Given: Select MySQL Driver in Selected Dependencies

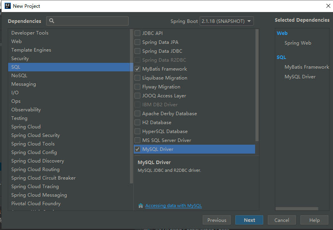Looking at the screenshot, I should click(300, 77).
